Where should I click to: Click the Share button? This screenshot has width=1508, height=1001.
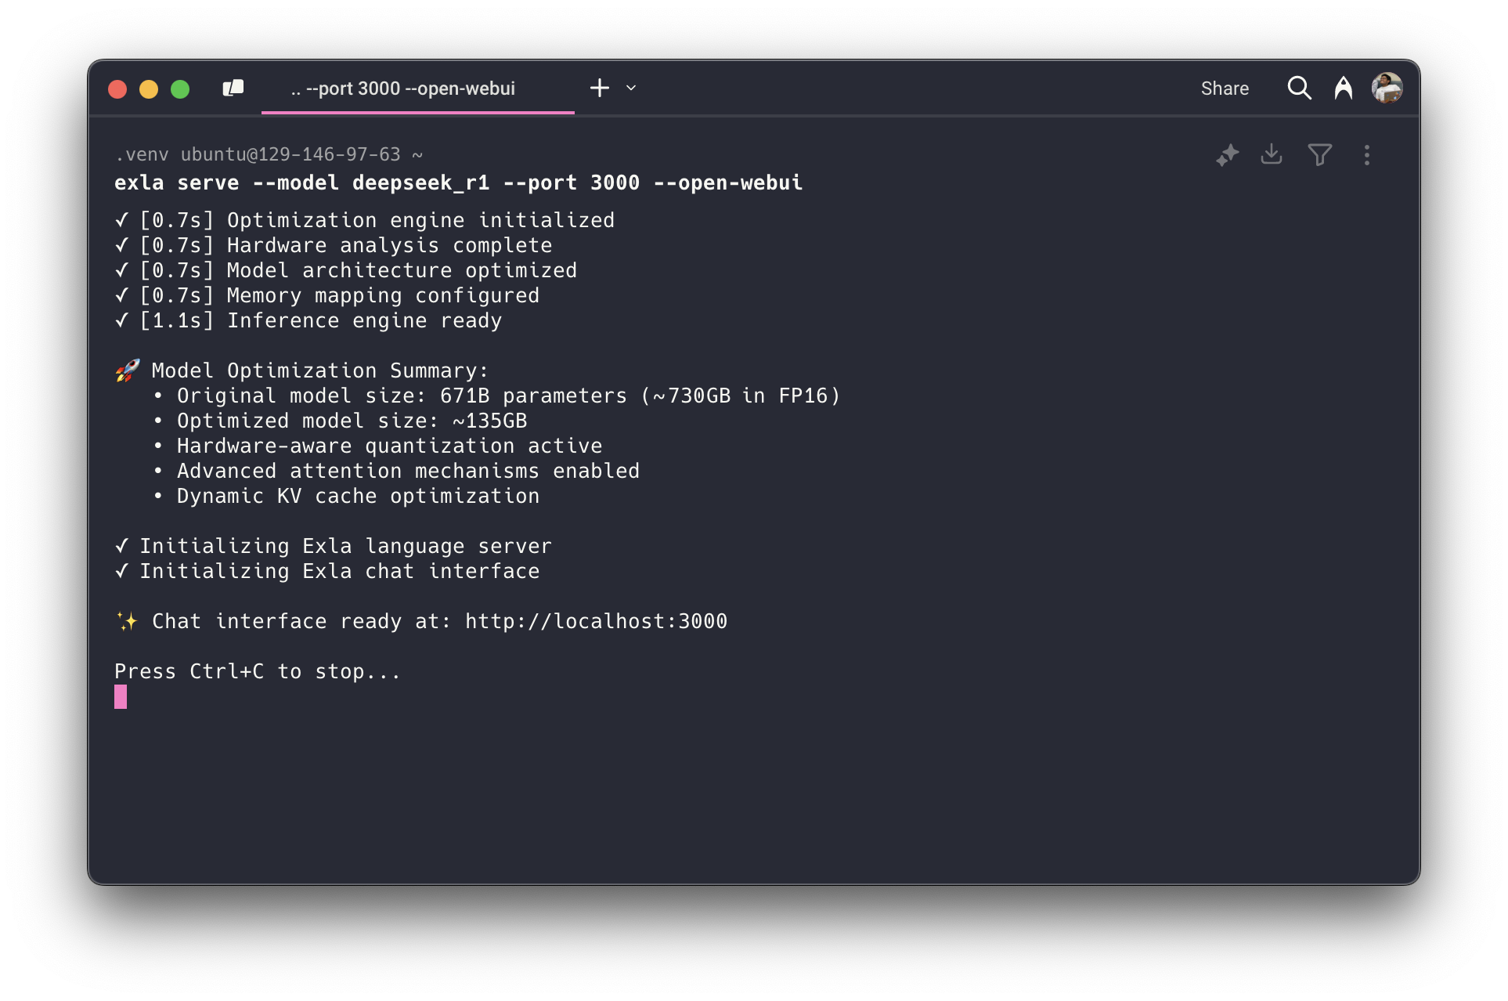pos(1225,89)
